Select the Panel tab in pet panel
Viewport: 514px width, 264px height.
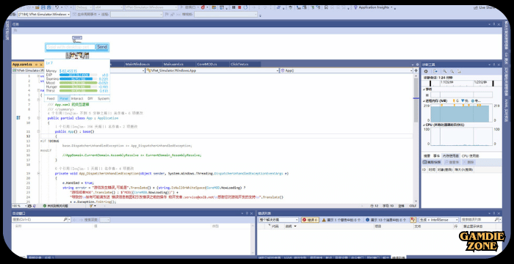[64, 98]
